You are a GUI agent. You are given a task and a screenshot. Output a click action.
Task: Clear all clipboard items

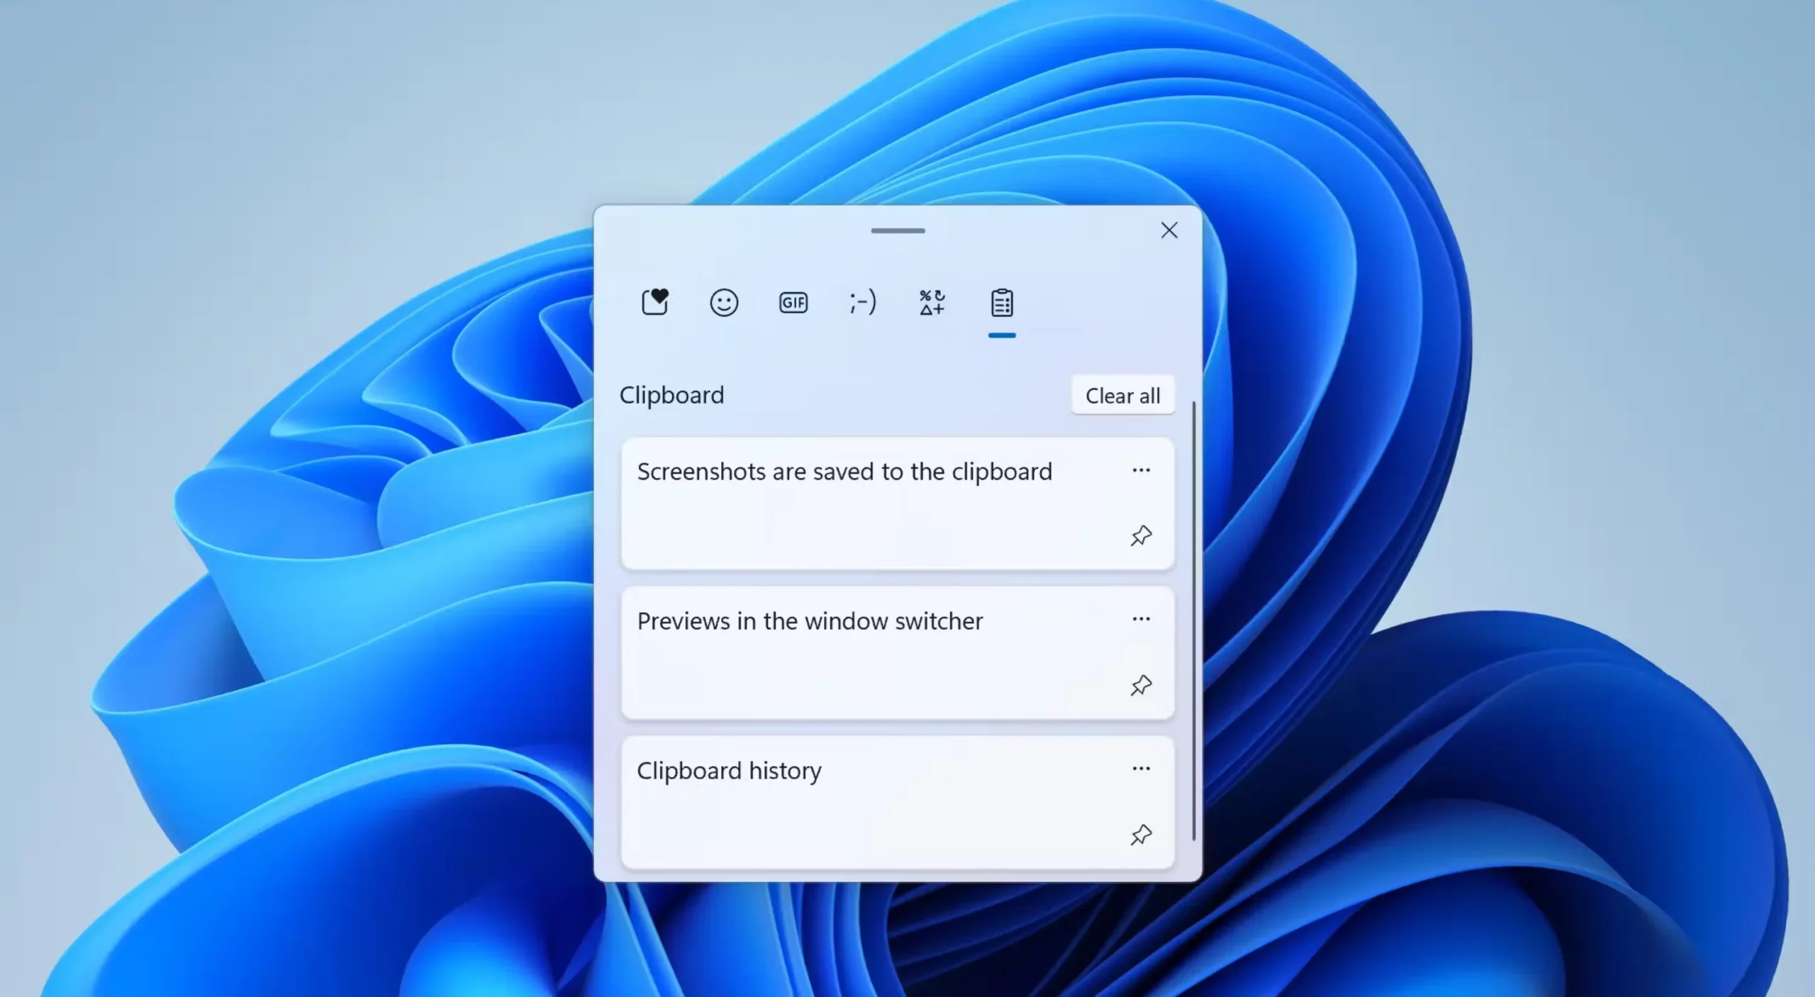point(1123,395)
